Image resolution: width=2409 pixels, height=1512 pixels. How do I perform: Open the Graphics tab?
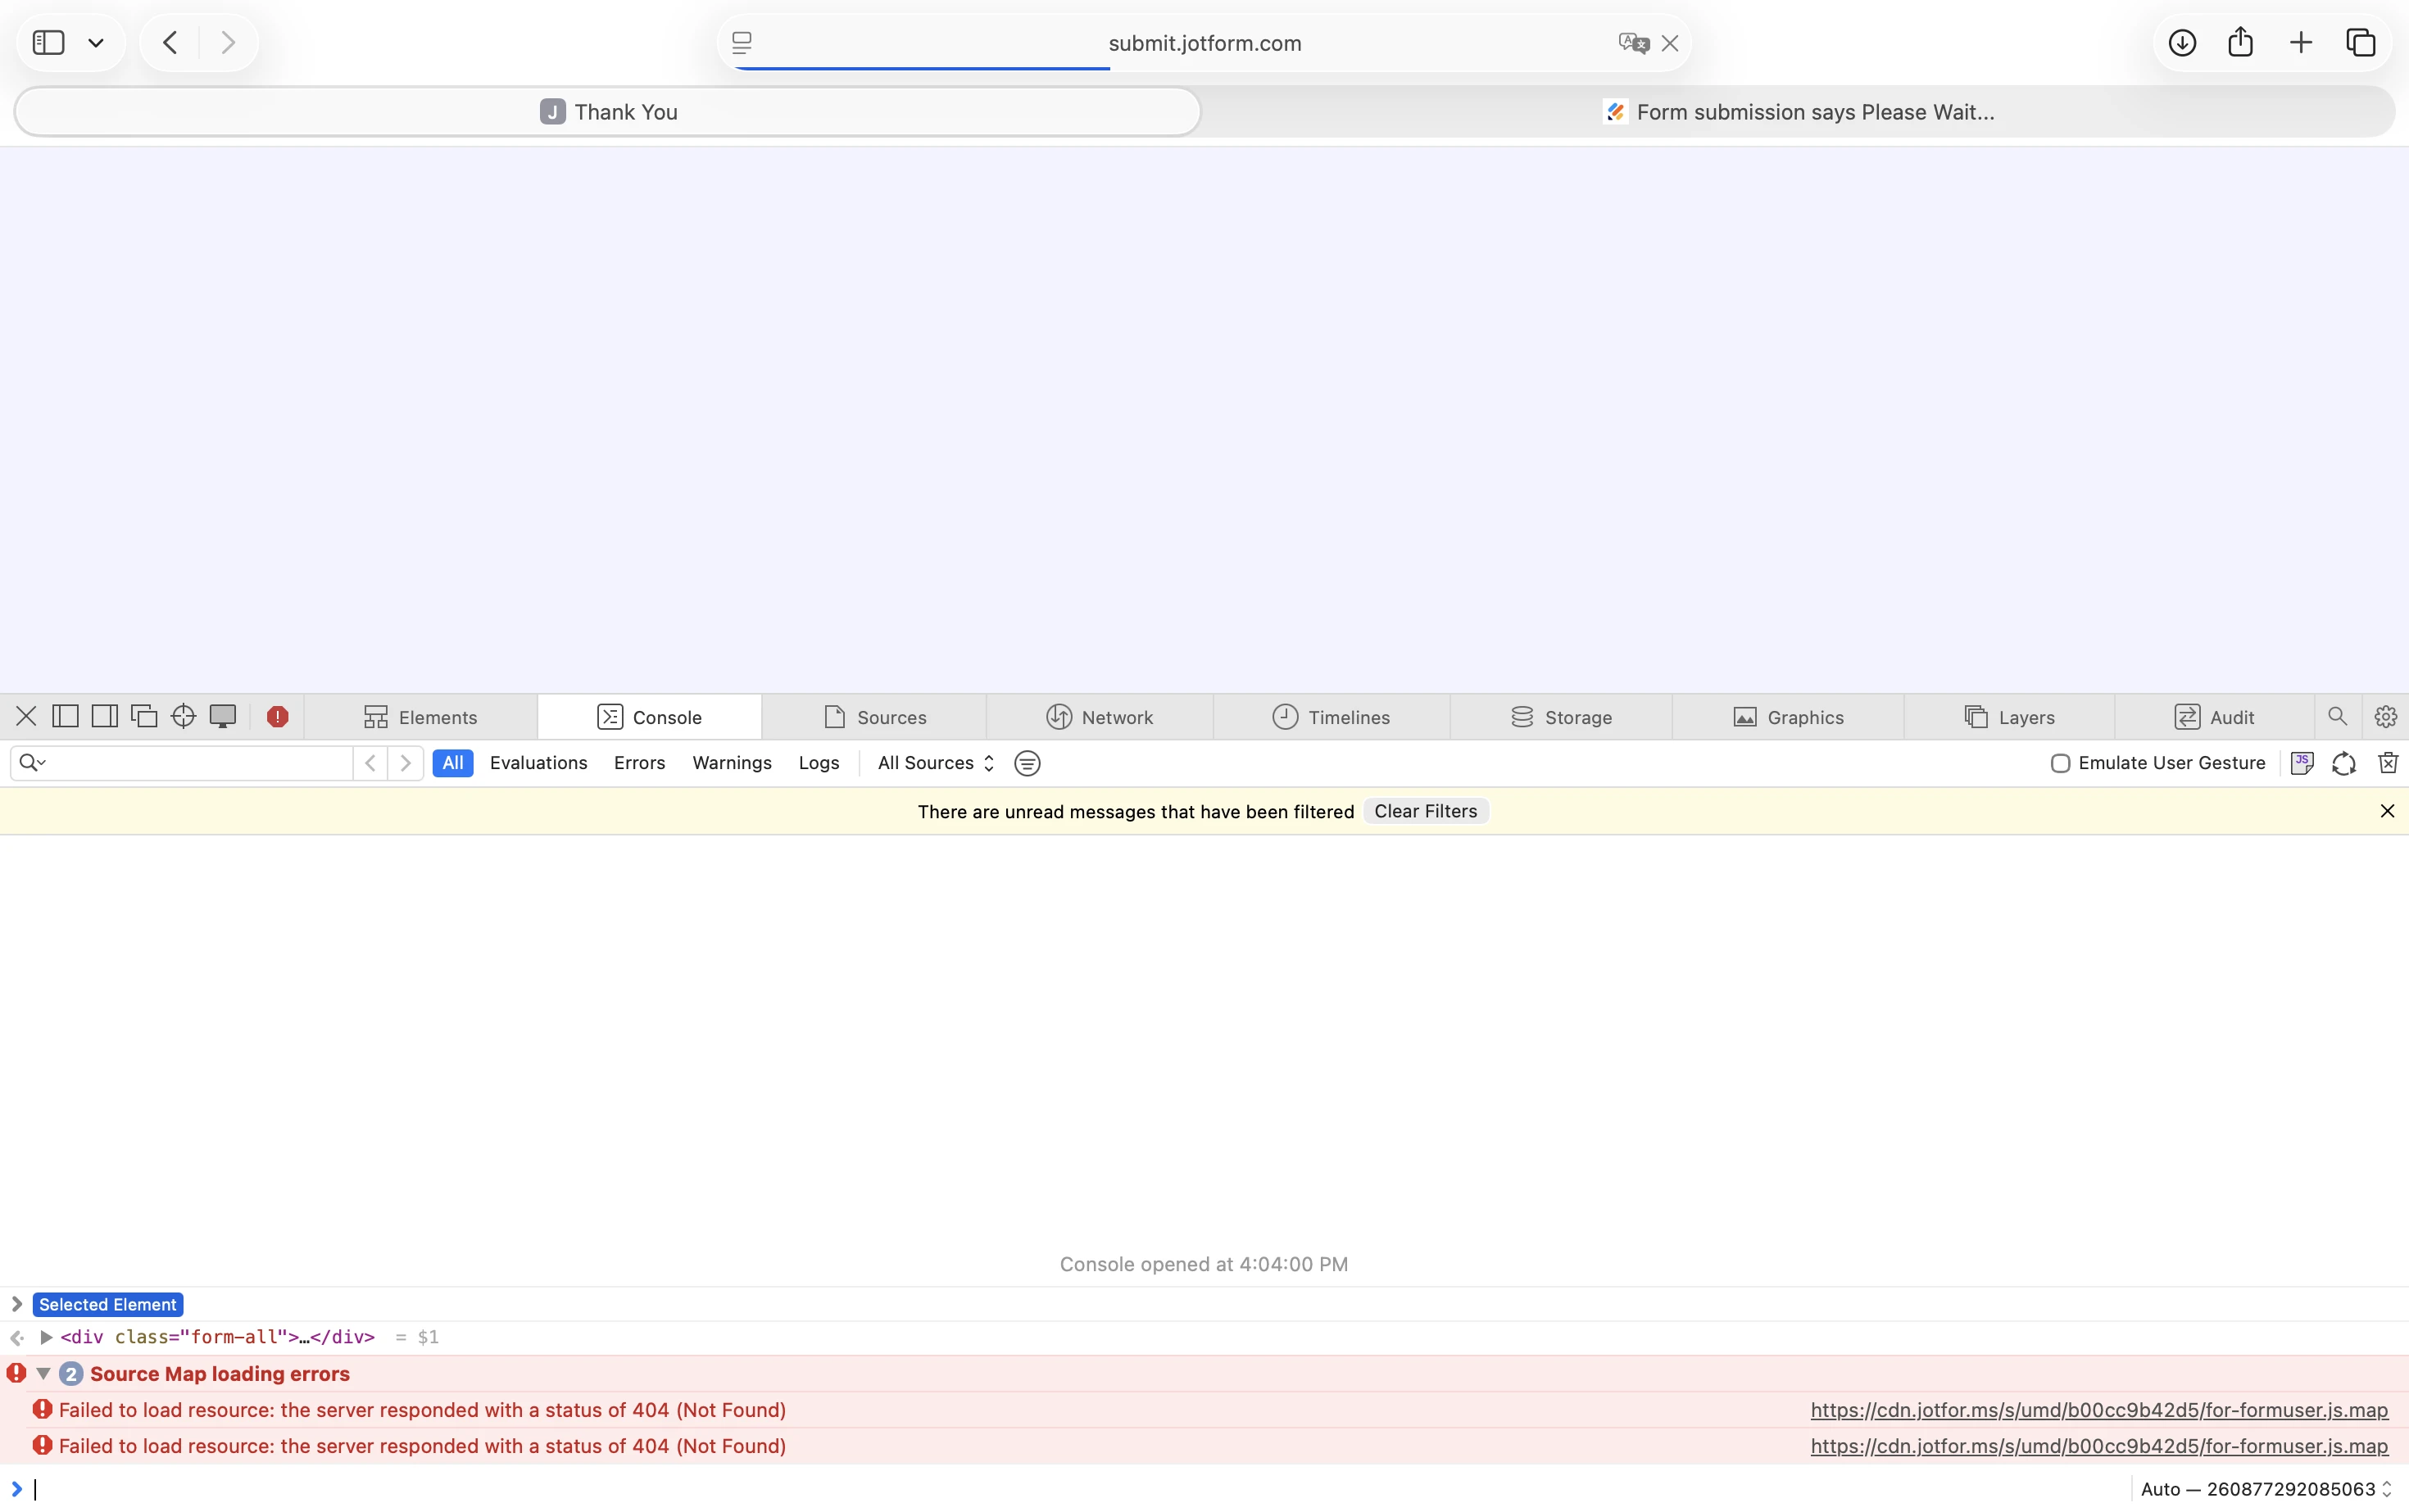coord(1788,717)
